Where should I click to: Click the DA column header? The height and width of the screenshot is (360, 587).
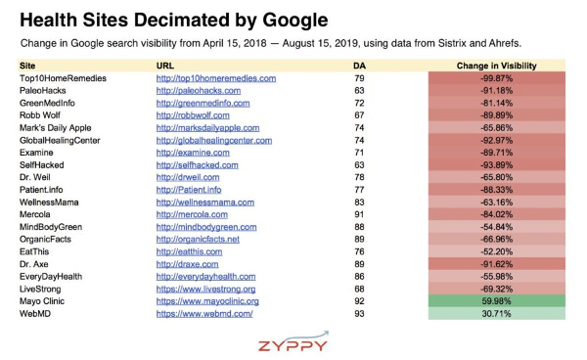359,66
